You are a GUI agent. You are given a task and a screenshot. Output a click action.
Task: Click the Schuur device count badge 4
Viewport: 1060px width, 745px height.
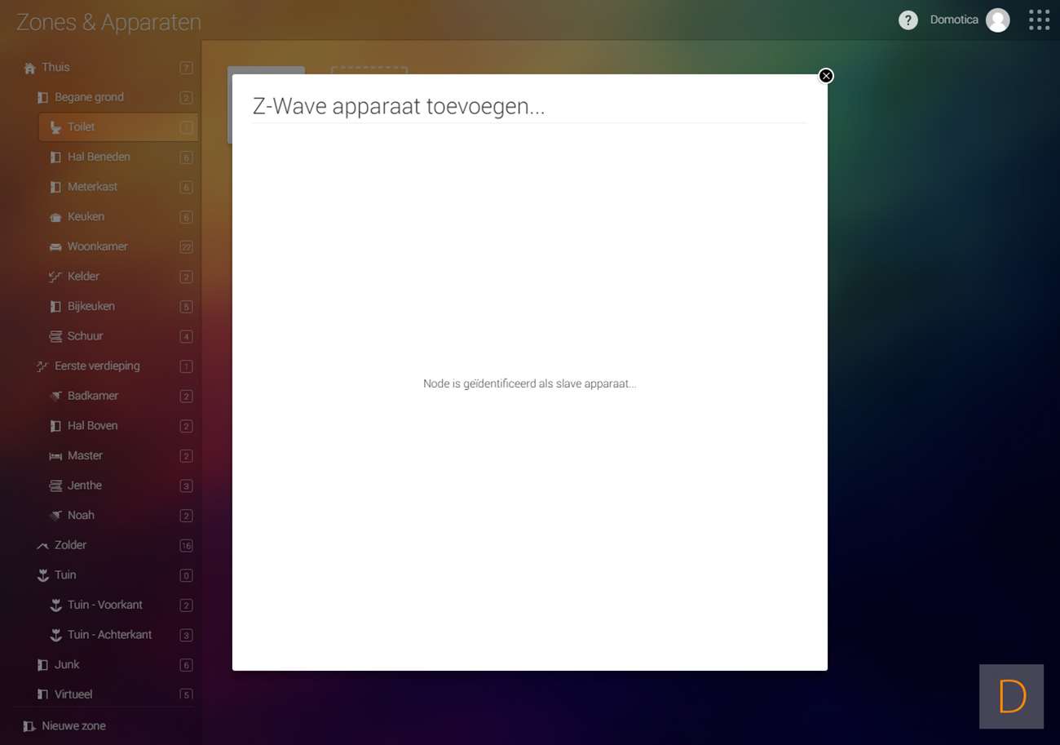click(186, 337)
